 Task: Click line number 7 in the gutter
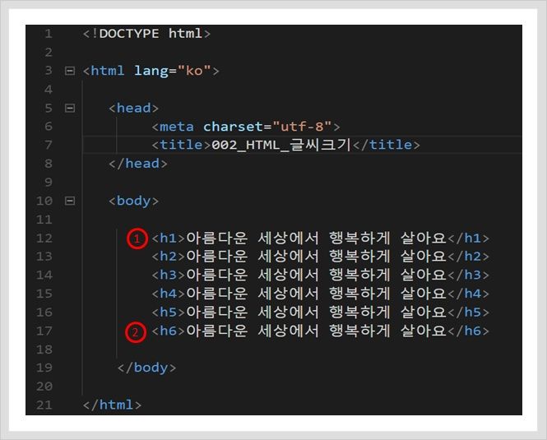(x=49, y=145)
